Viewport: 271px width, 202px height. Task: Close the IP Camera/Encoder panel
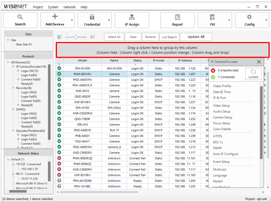point(259,62)
